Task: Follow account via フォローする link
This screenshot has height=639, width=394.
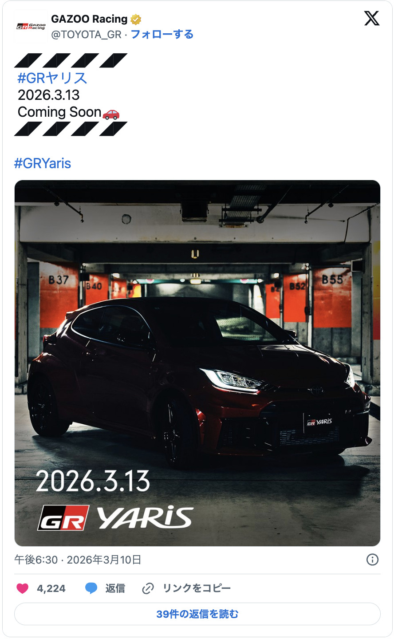Action: (x=162, y=34)
